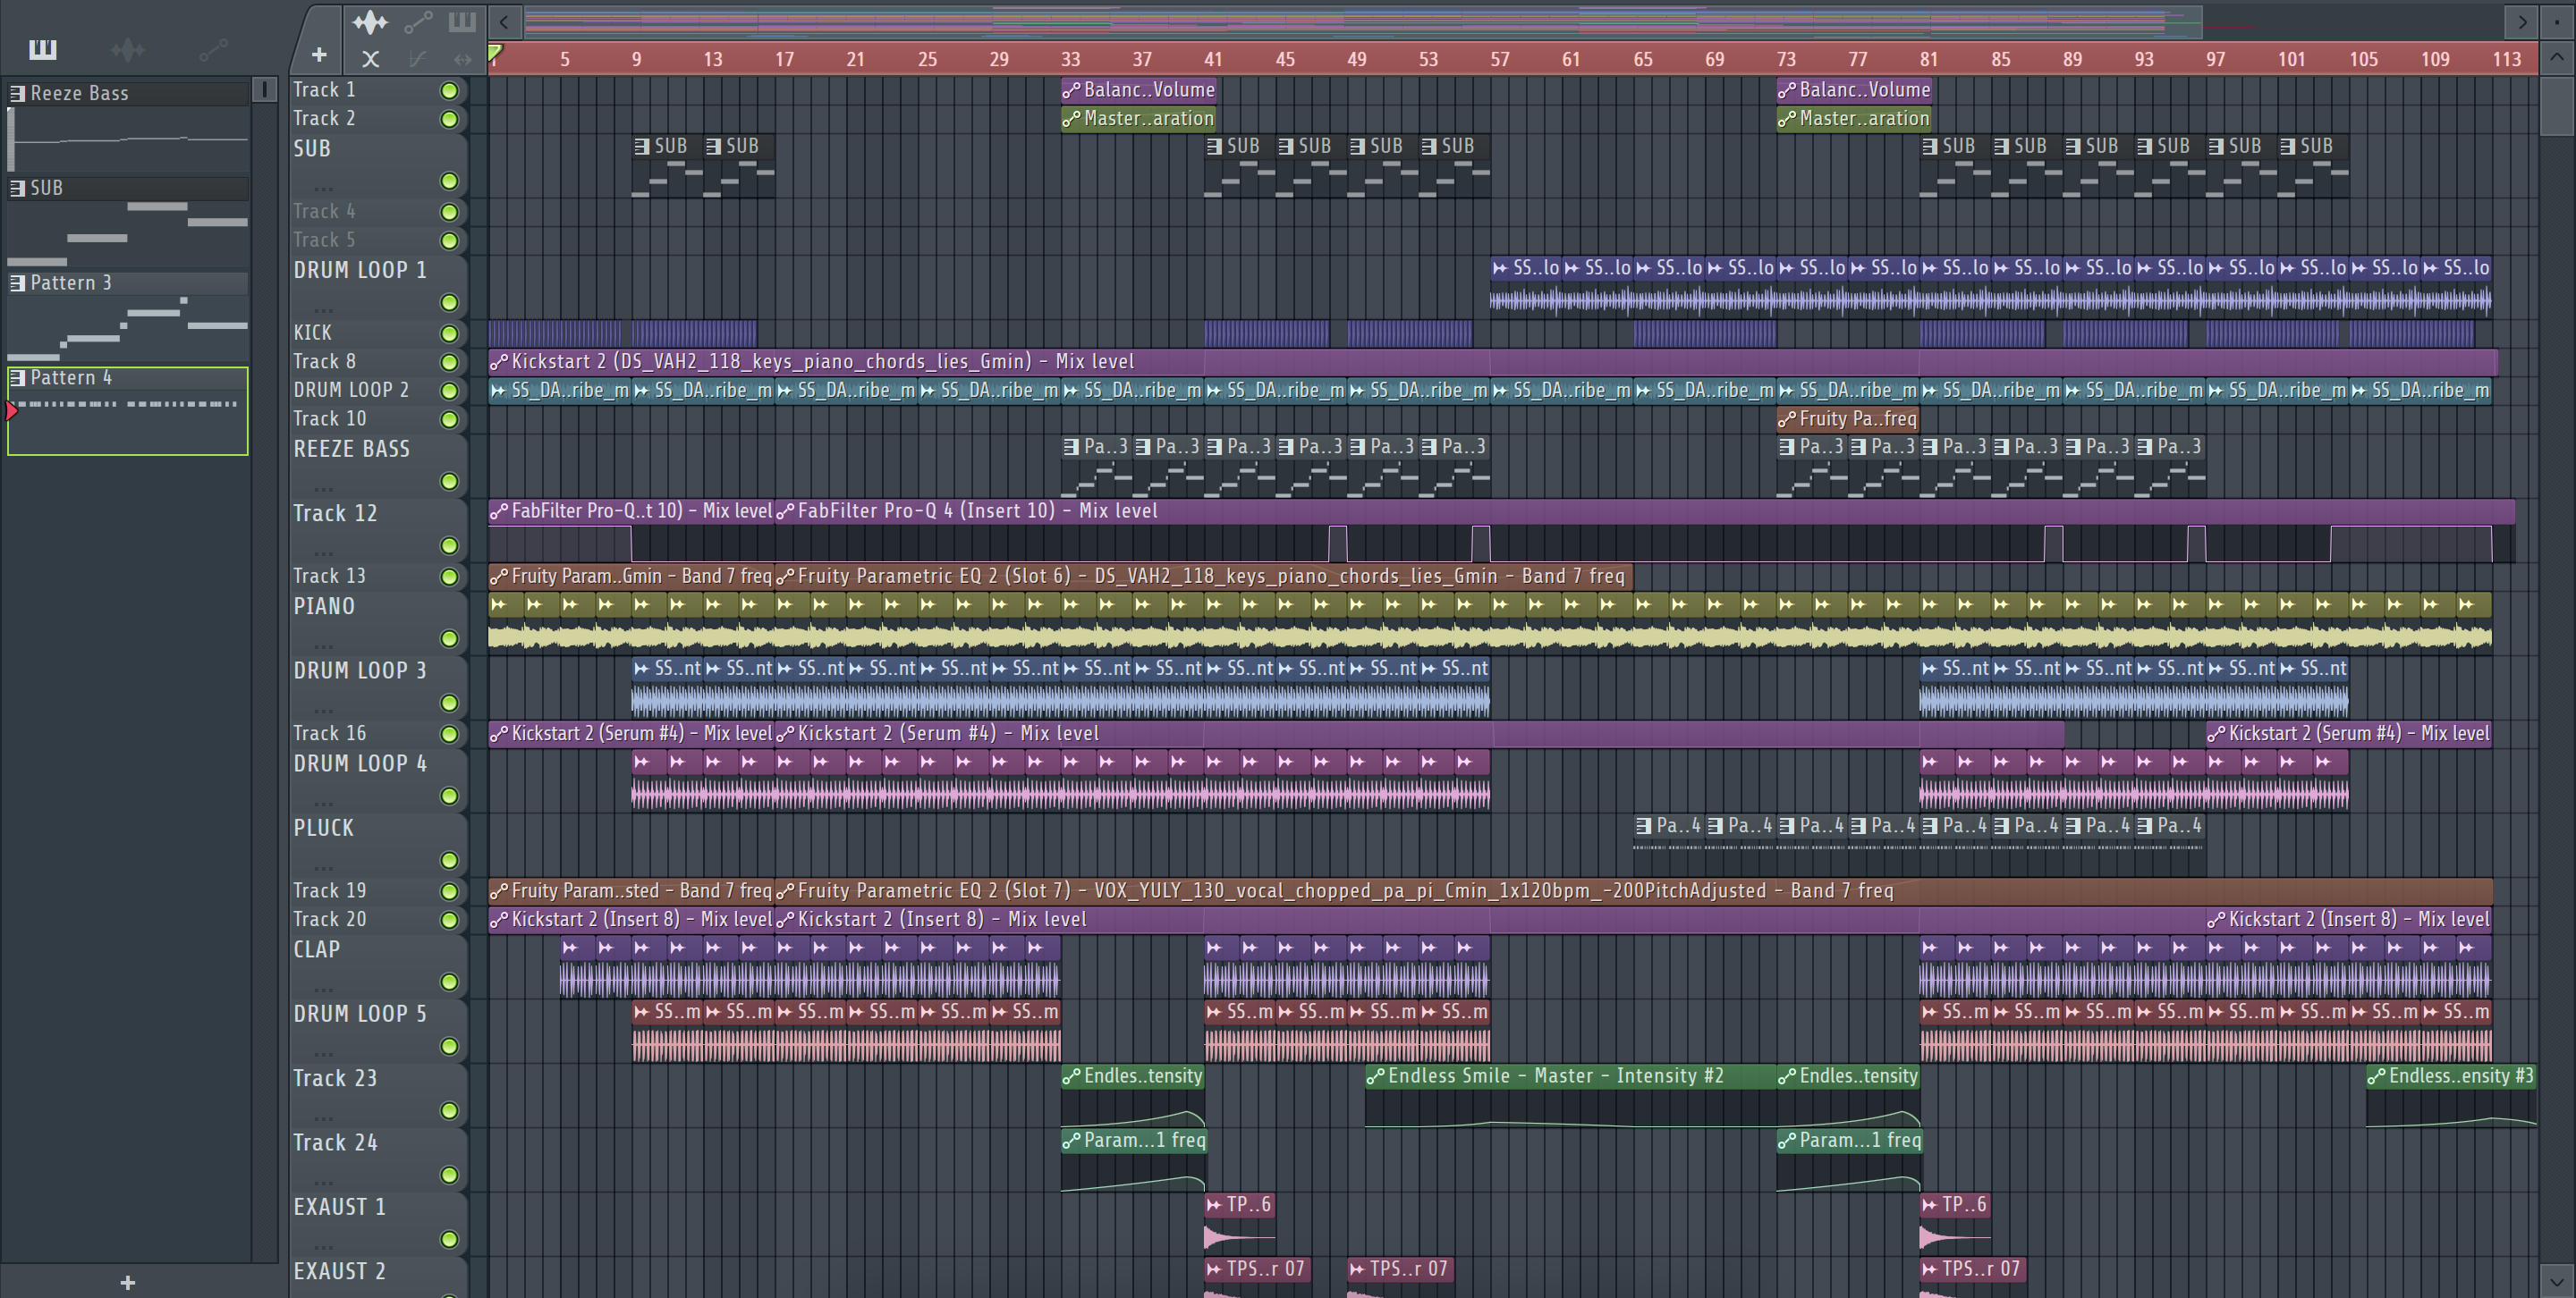Click the dot button right of the timeline scroll arrows
The height and width of the screenshot is (1298, 2576).
(x=2557, y=21)
